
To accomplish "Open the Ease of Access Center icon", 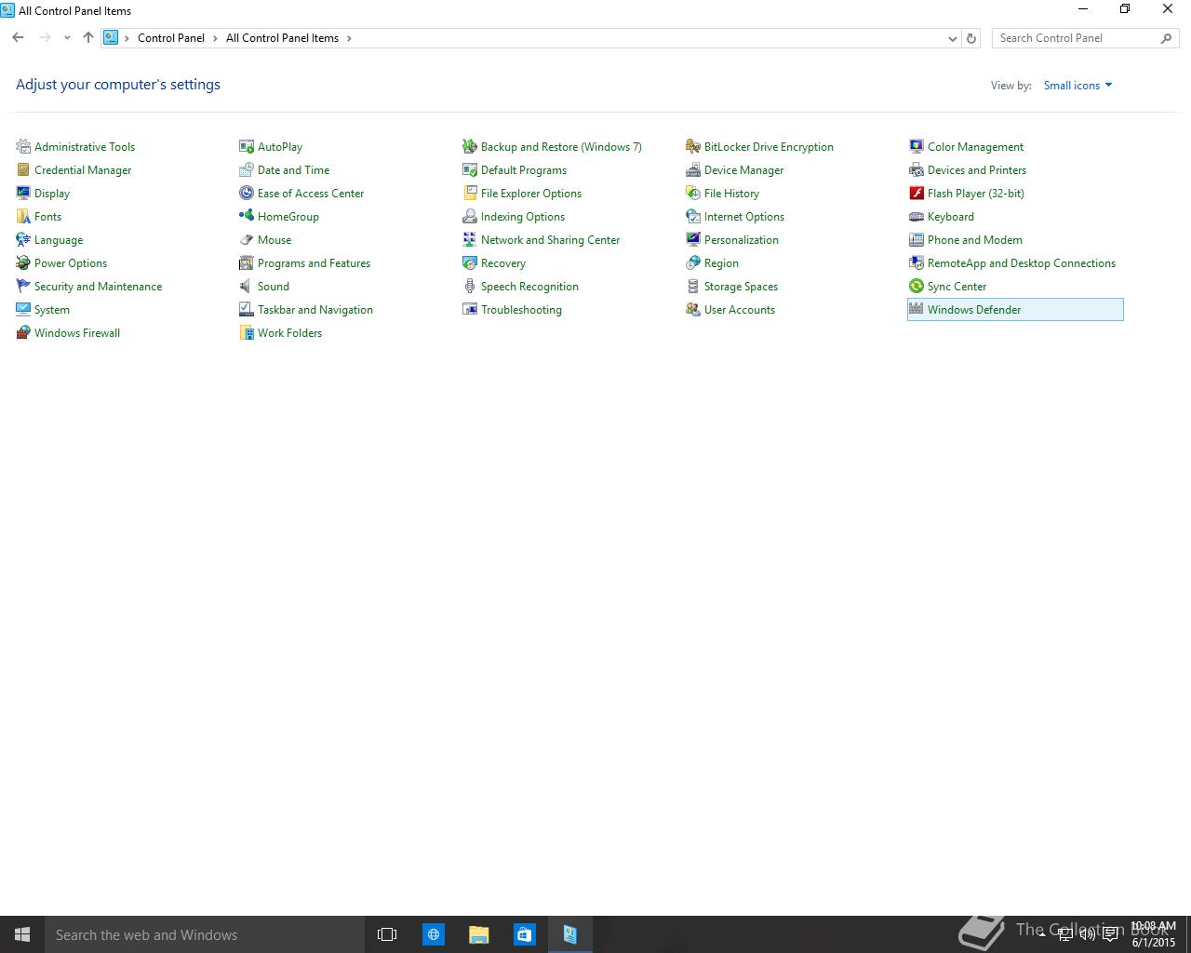I will pyautogui.click(x=247, y=193).
